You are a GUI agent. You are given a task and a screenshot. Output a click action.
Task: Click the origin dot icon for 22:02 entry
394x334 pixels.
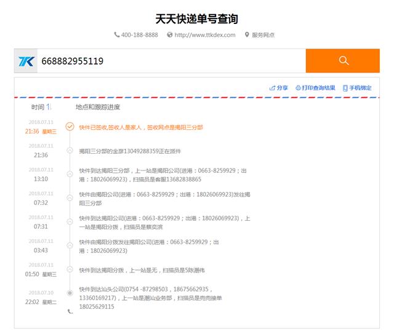coord(70,293)
